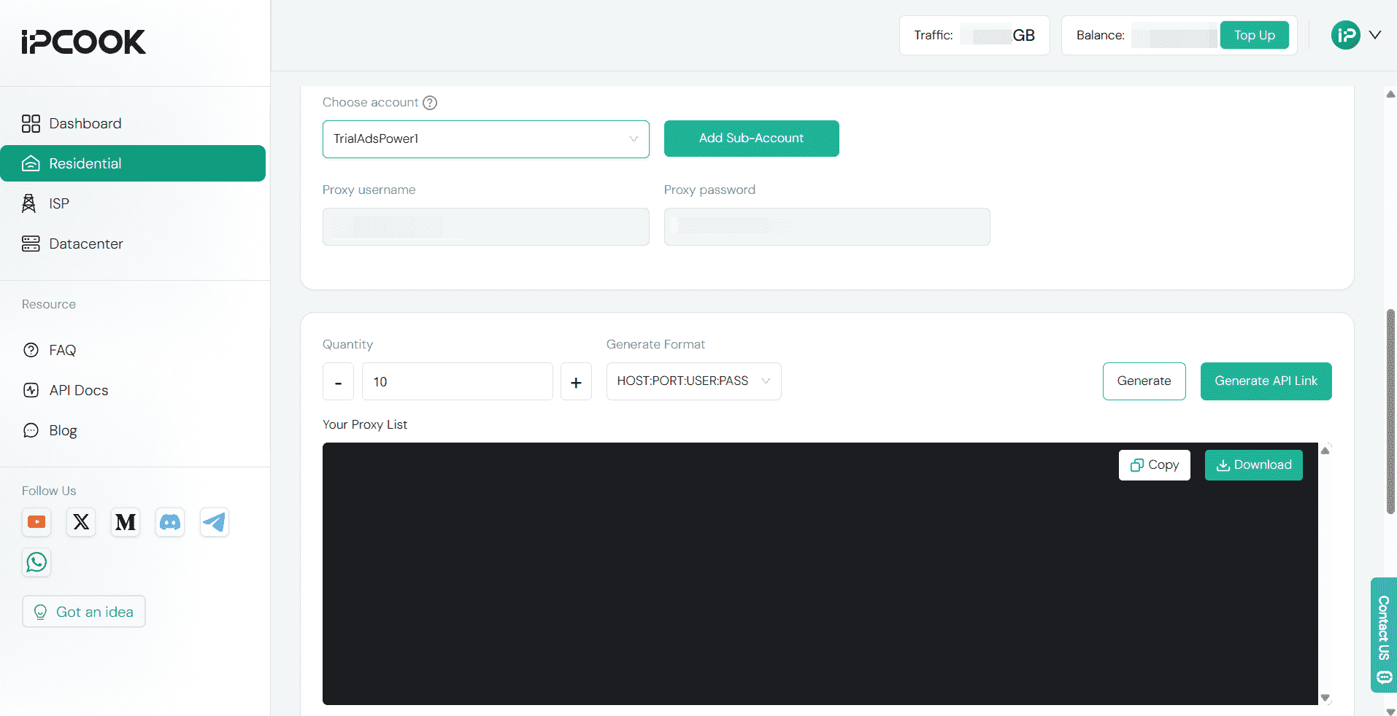This screenshot has width=1397, height=716.
Task: Click the Residential house icon
Action: (31, 163)
